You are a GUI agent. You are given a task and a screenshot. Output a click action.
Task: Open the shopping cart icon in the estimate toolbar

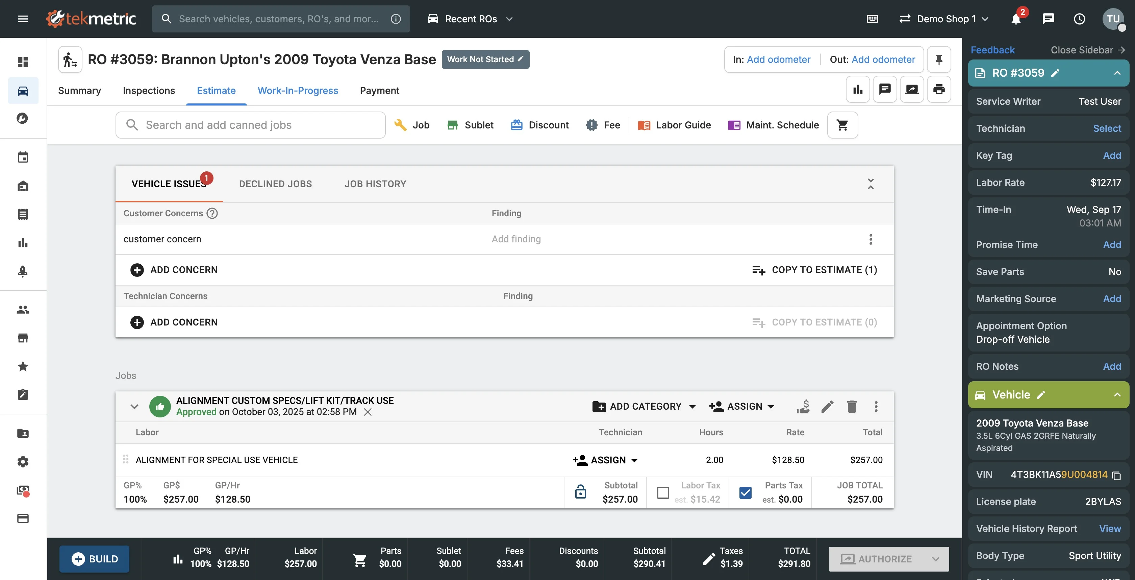(842, 125)
